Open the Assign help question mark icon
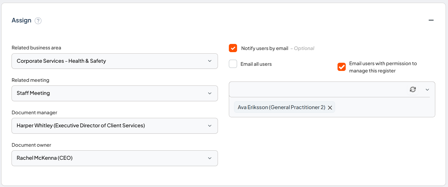 click(x=38, y=21)
